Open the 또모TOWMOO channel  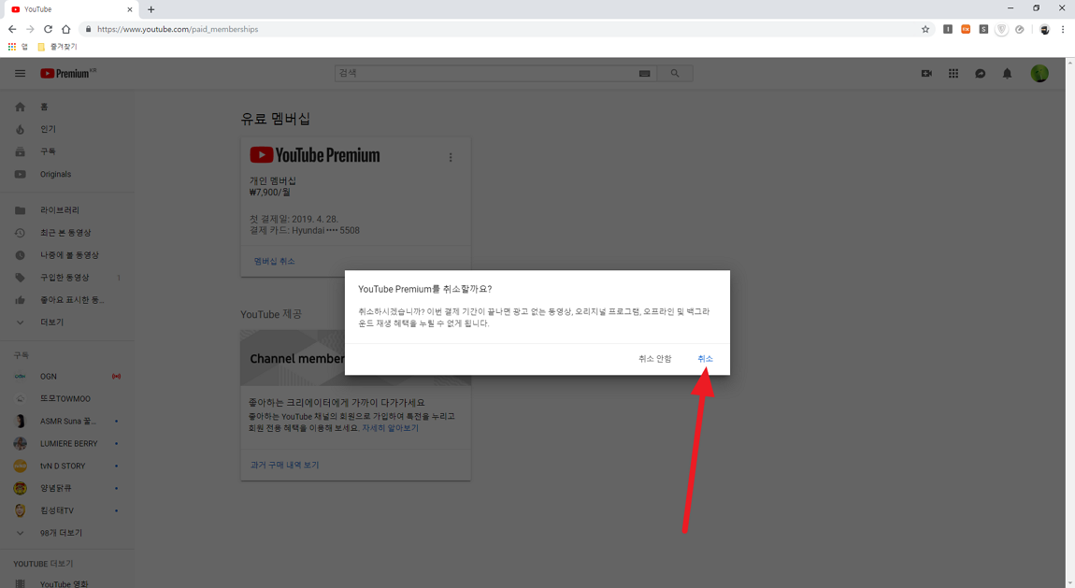66,398
